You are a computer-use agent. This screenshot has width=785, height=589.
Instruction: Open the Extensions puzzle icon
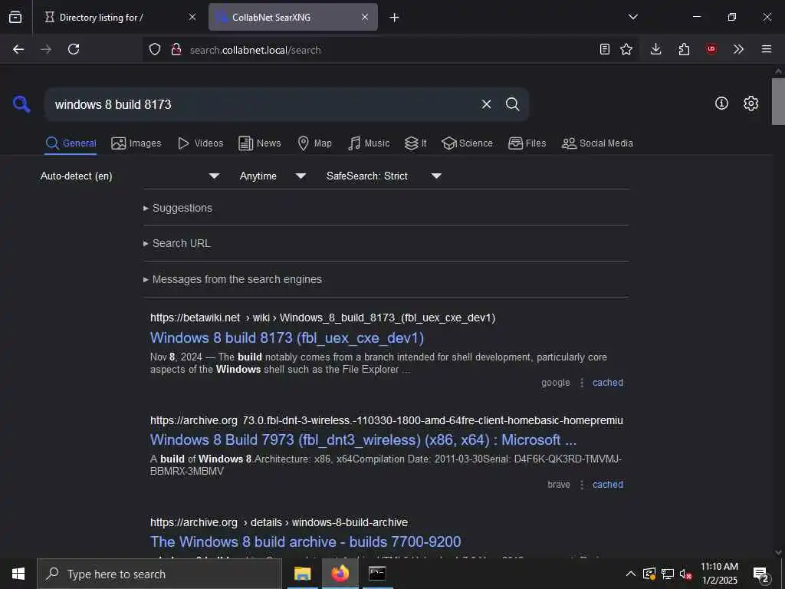pyautogui.click(x=684, y=49)
